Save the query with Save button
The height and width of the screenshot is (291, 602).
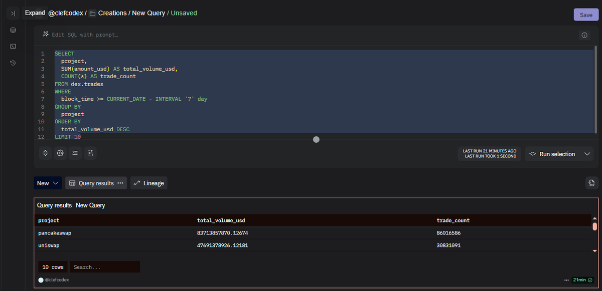(586, 15)
